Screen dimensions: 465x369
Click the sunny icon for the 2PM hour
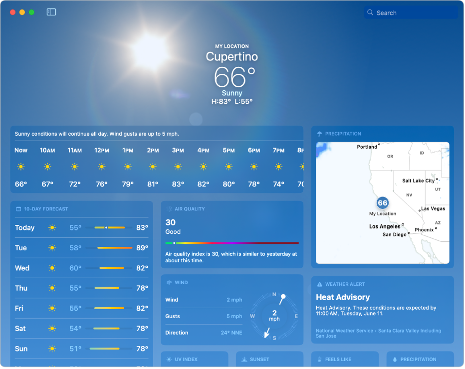[x=153, y=167]
